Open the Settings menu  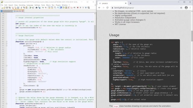[x=37, y=5]
